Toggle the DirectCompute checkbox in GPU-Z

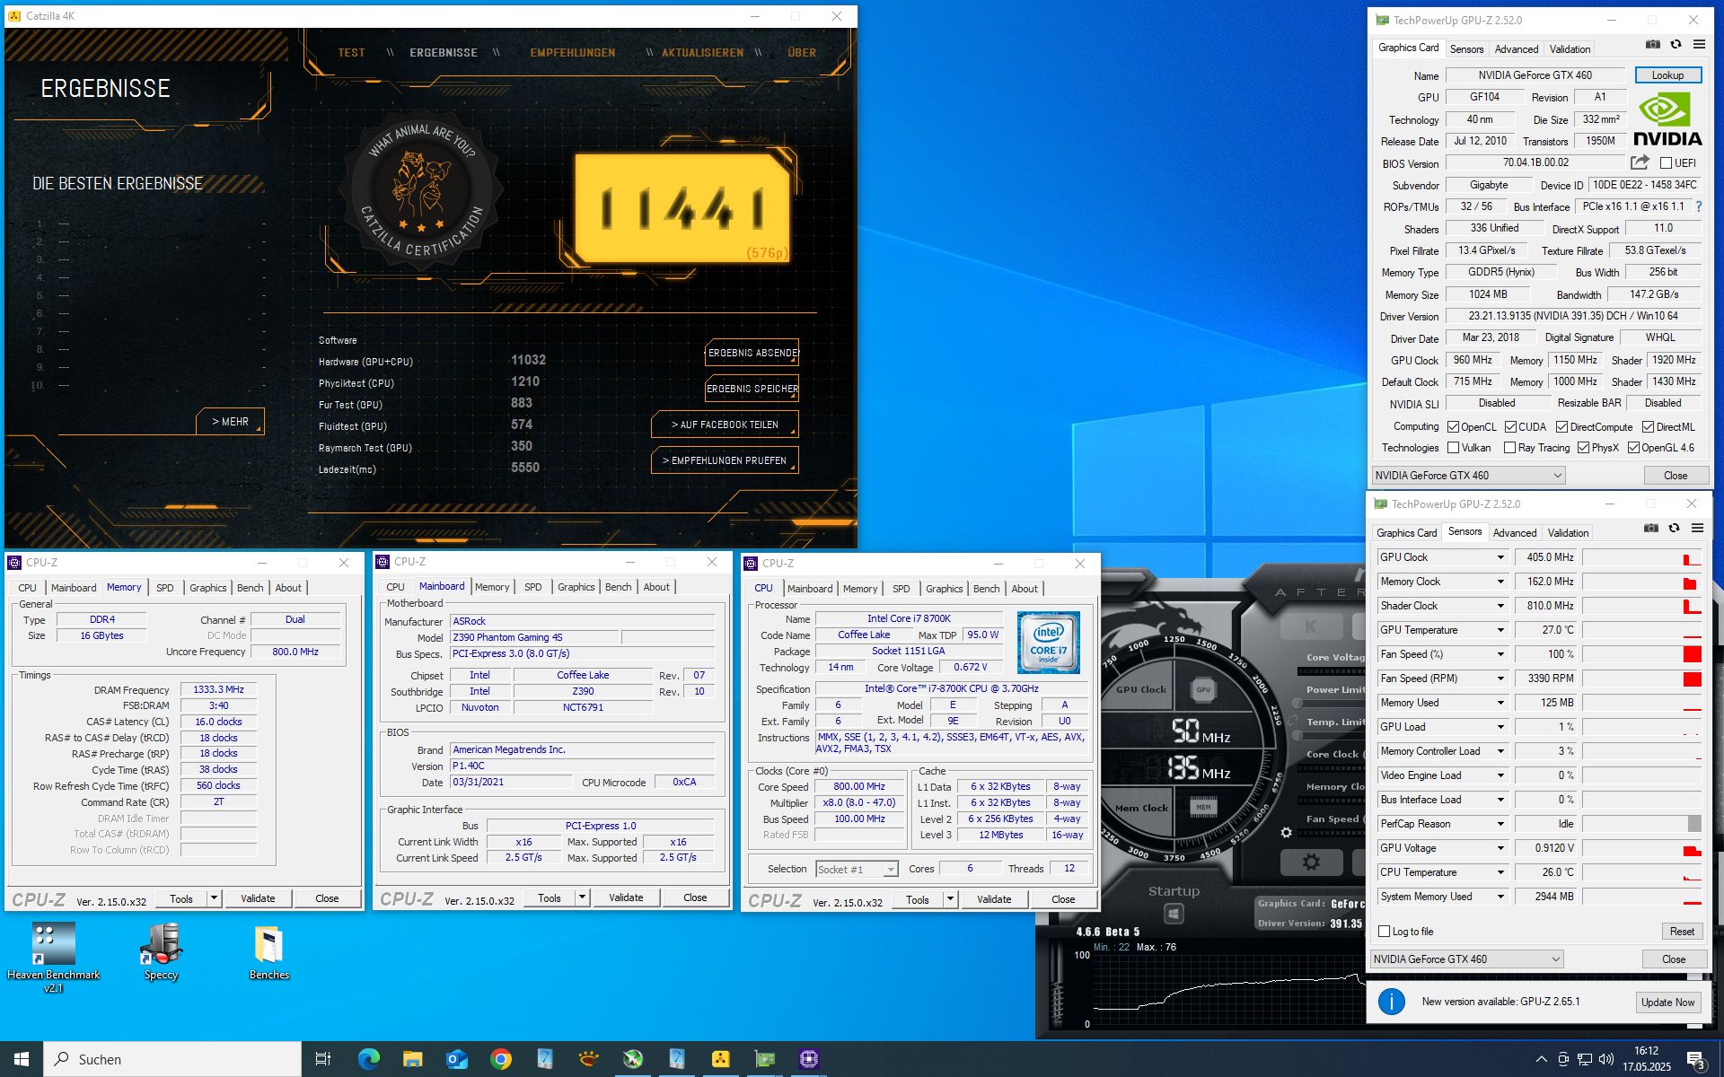[1561, 427]
